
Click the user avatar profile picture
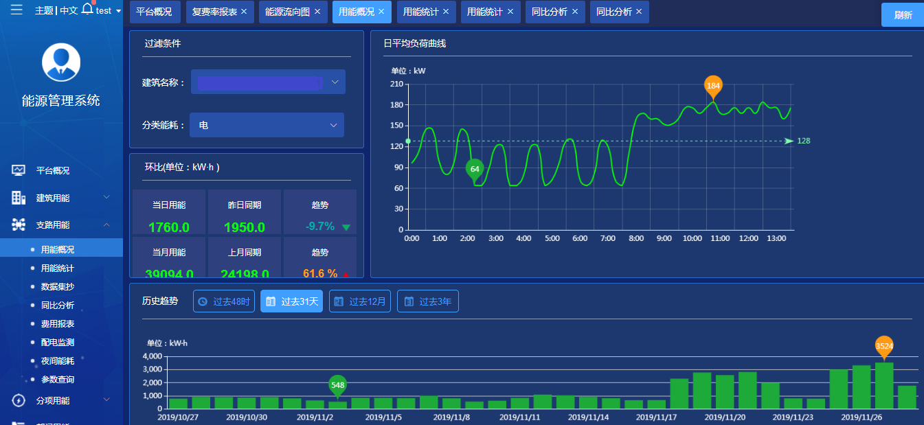(x=61, y=62)
